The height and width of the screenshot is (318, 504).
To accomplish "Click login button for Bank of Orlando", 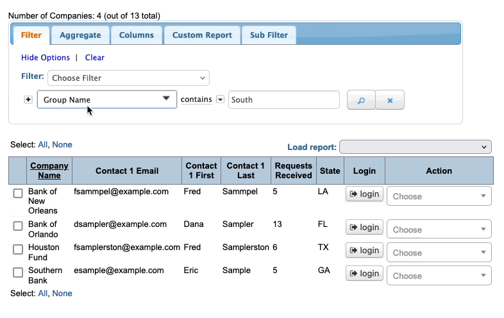I will pyautogui.click(x=364, y=228).
